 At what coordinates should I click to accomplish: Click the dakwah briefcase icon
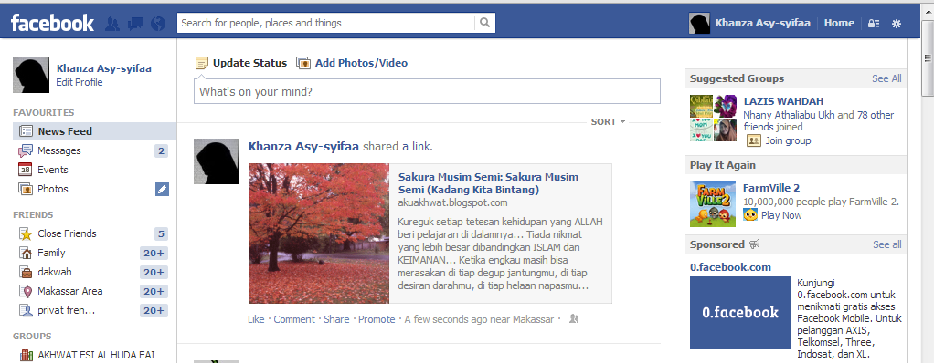coord(26,272)
